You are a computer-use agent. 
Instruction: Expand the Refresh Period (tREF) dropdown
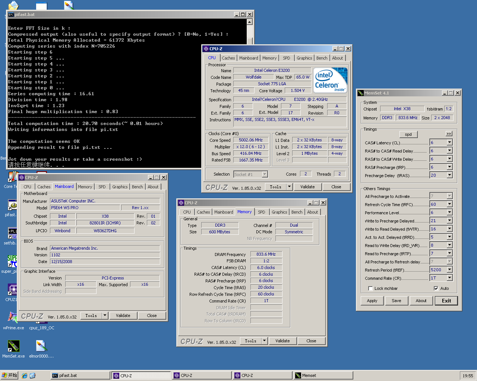449,270
